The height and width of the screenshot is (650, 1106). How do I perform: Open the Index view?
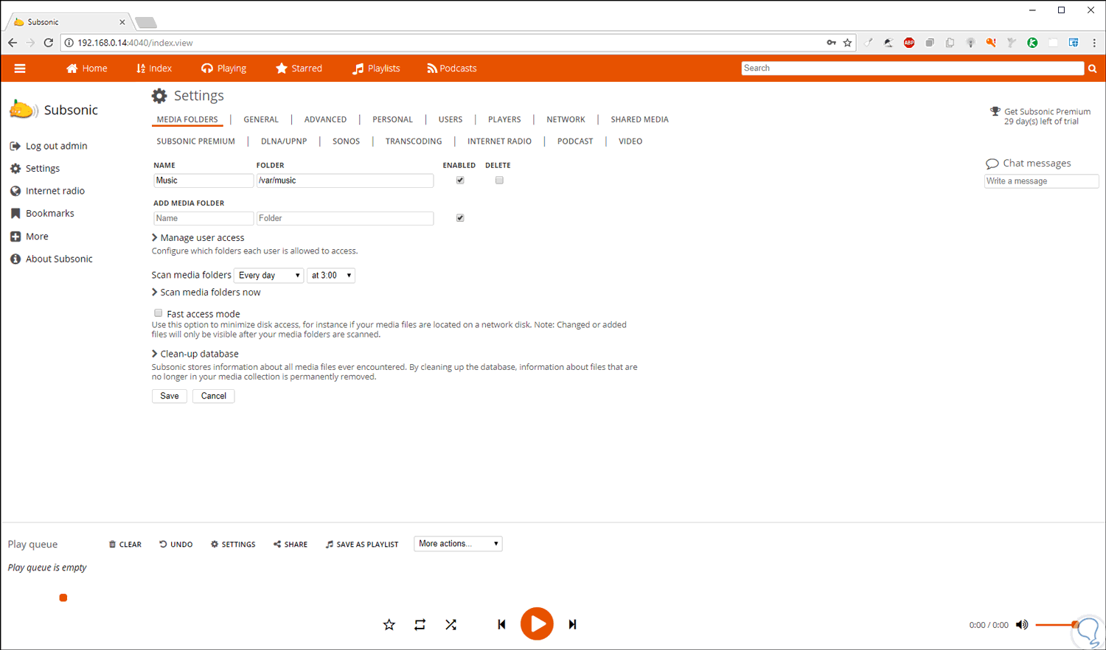point(154,69)
